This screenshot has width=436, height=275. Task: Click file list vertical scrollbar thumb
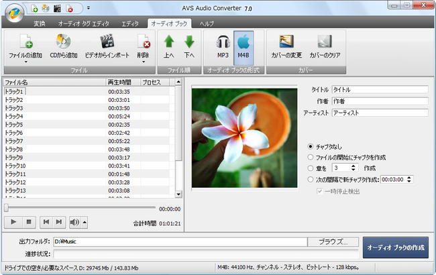pyautogui.click(x=178, y=123)
